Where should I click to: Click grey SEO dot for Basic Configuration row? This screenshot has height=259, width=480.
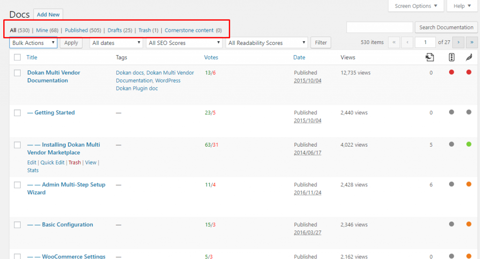[451, 224]
